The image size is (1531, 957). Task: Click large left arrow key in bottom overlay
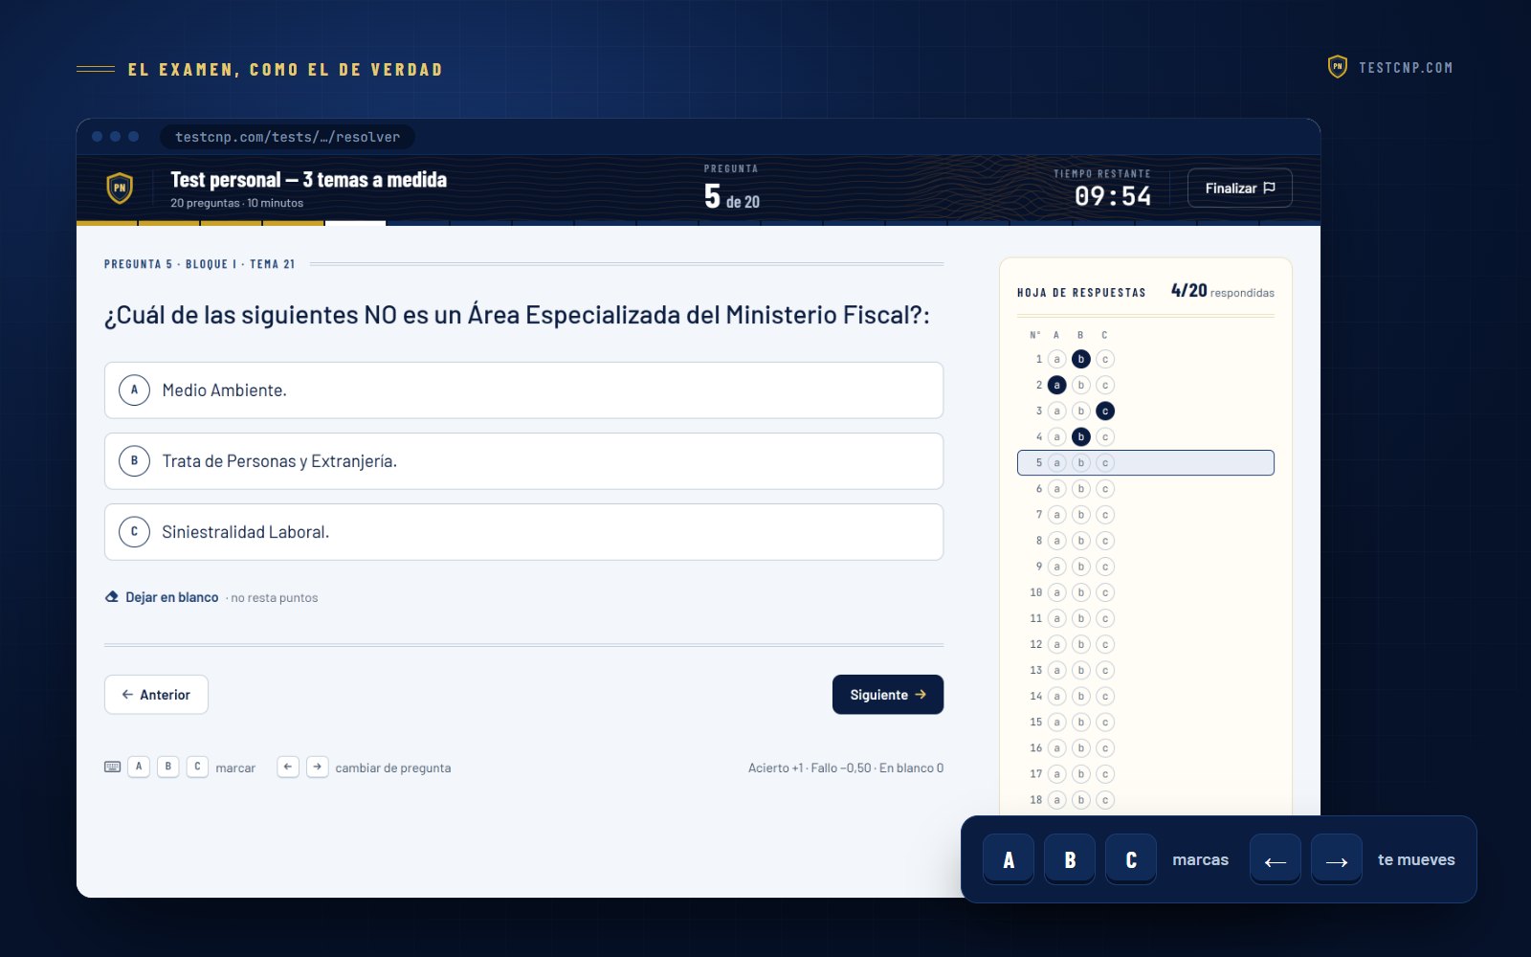(x=1276, y=859)
